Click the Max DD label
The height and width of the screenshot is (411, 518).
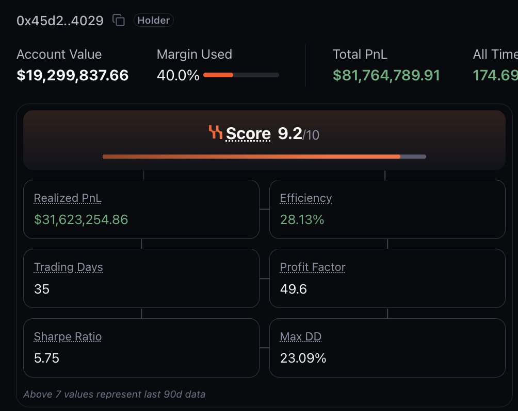pos(301,336)
